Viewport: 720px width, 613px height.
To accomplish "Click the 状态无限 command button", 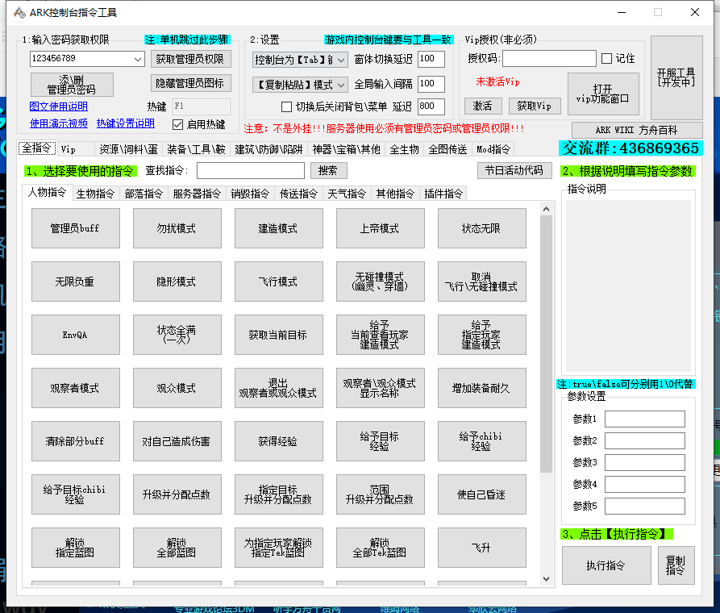I will 481,228.
